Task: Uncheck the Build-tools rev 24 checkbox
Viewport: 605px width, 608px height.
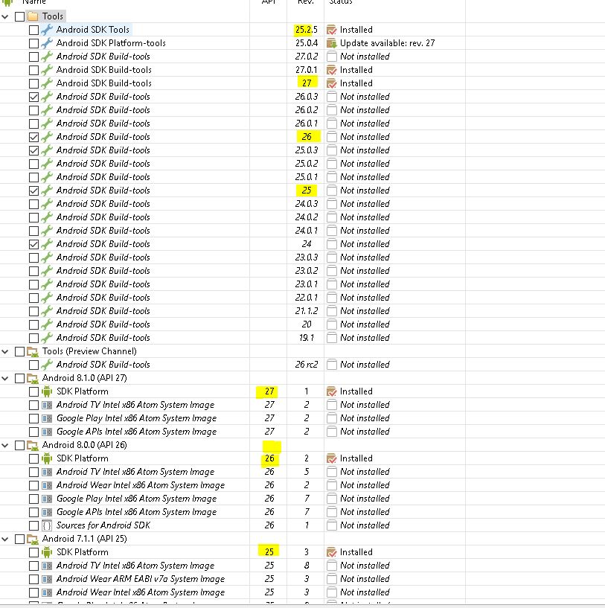Action: click(33, 244)
